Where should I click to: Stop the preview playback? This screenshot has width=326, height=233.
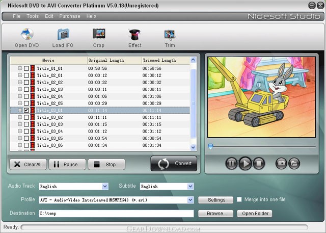click(259, 163)
